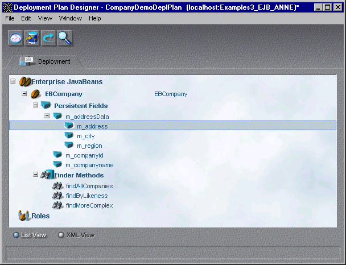The height and width of the screenshot is (265, 346).
Task: Click the blue curved arrow toolbar icon
Action: [x=48, y=38]
